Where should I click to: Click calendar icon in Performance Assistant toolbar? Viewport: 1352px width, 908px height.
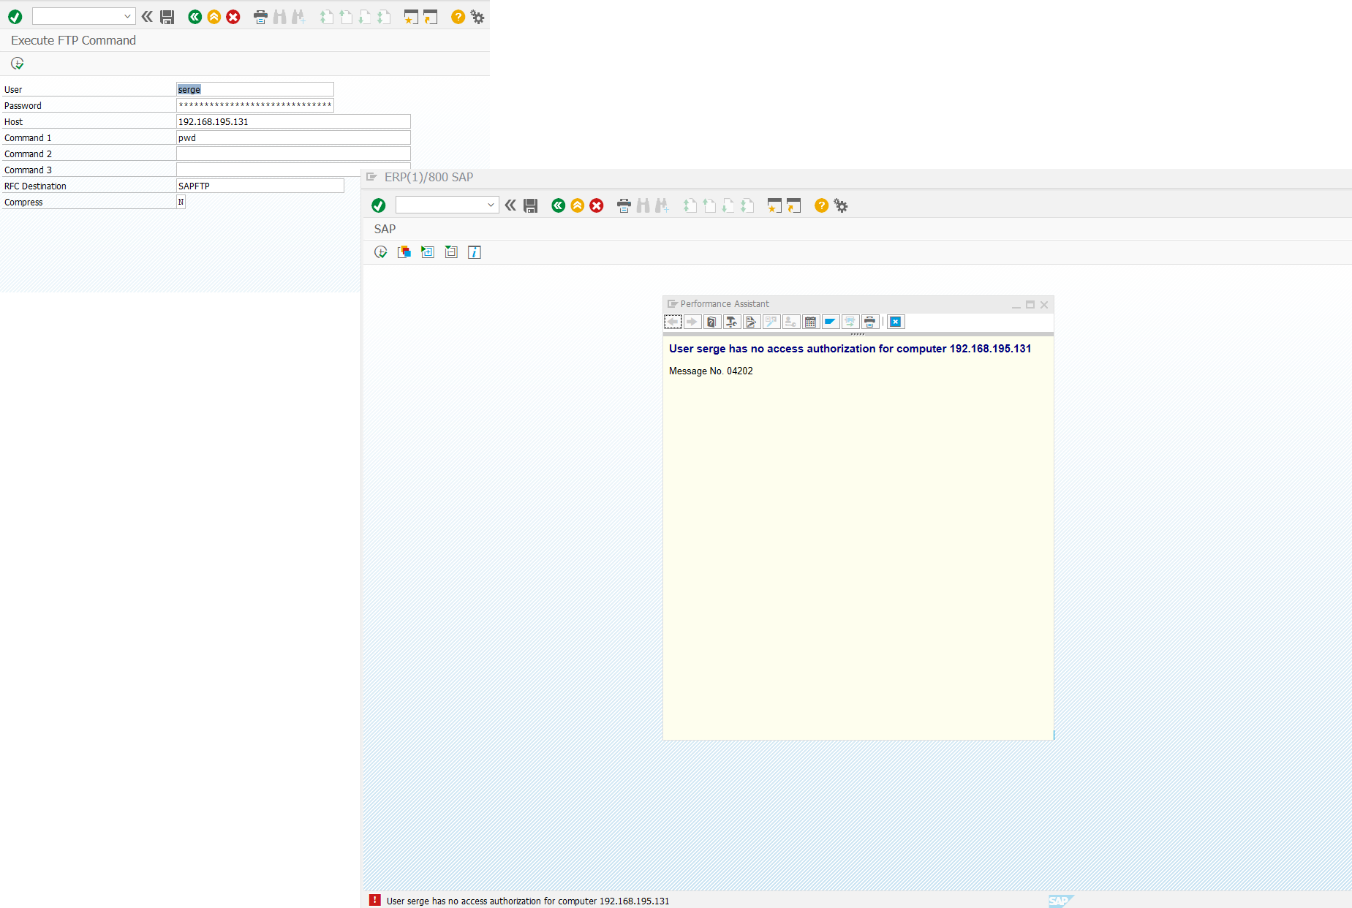tap(810, 322)
